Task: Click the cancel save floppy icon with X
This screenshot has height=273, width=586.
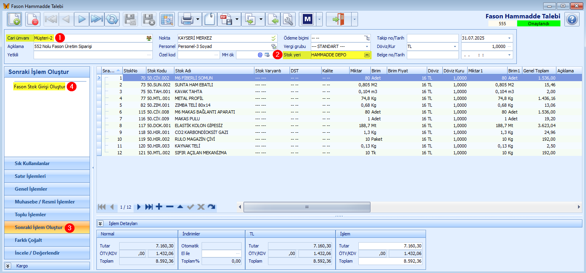Action: coord(149,19)
